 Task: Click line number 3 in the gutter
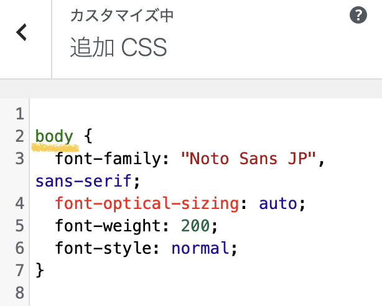click(19, 159)
